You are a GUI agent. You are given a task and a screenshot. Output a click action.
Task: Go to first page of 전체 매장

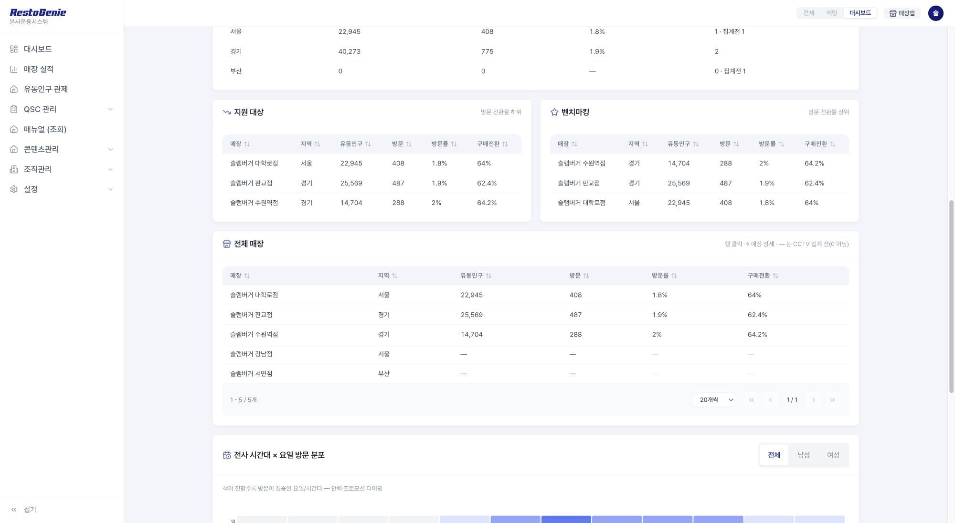coord(751,400)
